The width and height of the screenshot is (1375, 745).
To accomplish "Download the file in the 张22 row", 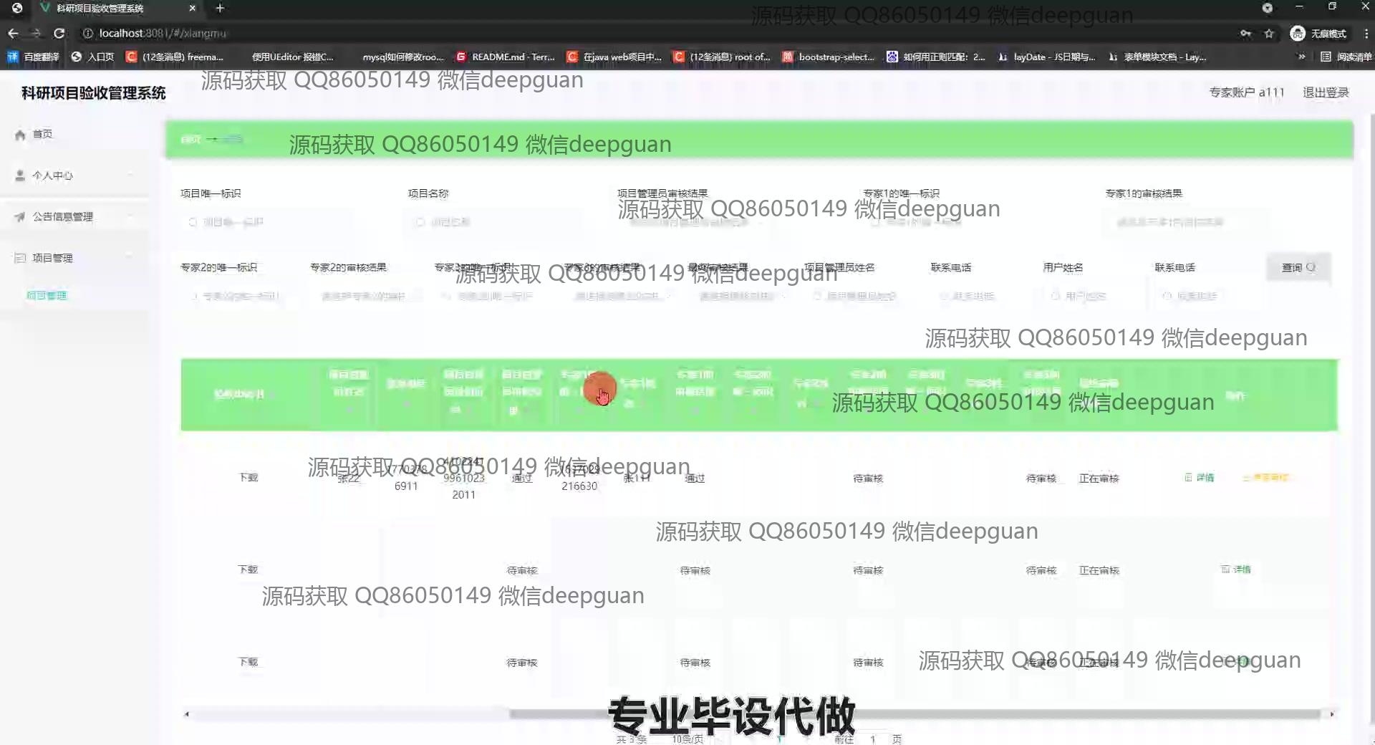I will 248,477.
